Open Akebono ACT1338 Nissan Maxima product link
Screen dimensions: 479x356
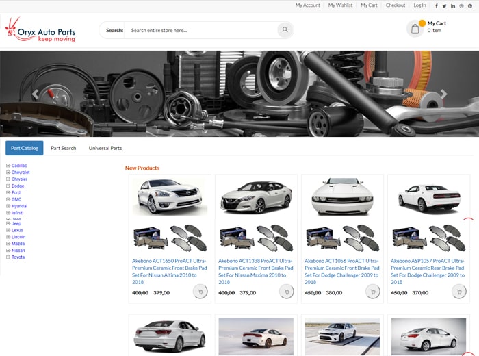coord(256,271)
